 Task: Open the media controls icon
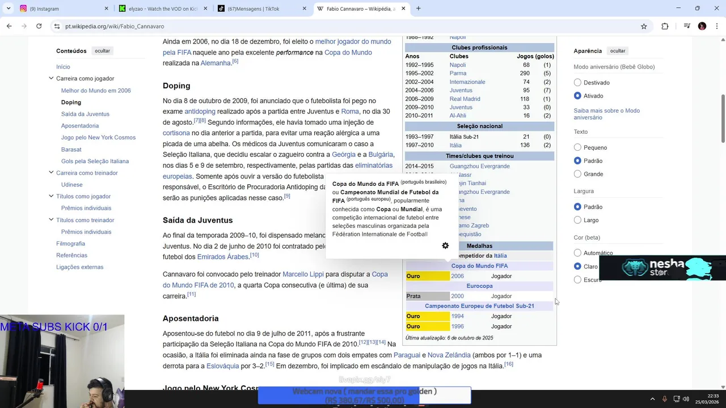pyautogui.click(x=687, y=26)
